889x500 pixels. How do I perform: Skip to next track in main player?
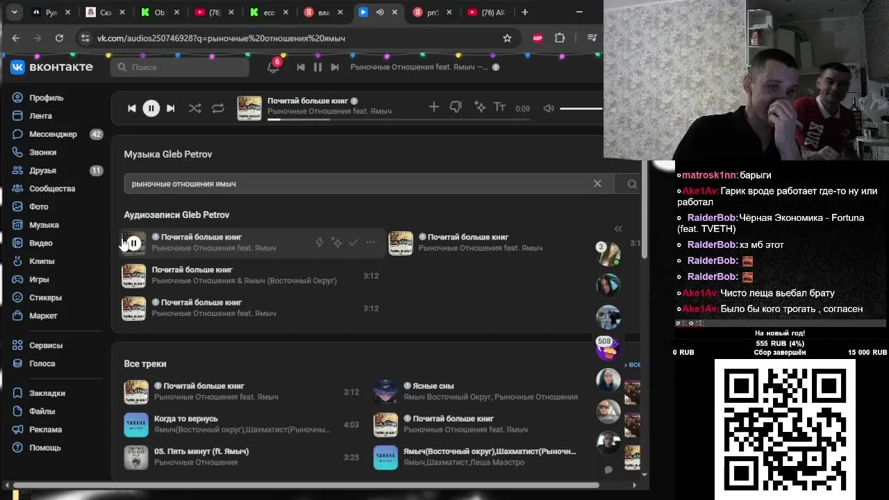[x=170, y=108]
